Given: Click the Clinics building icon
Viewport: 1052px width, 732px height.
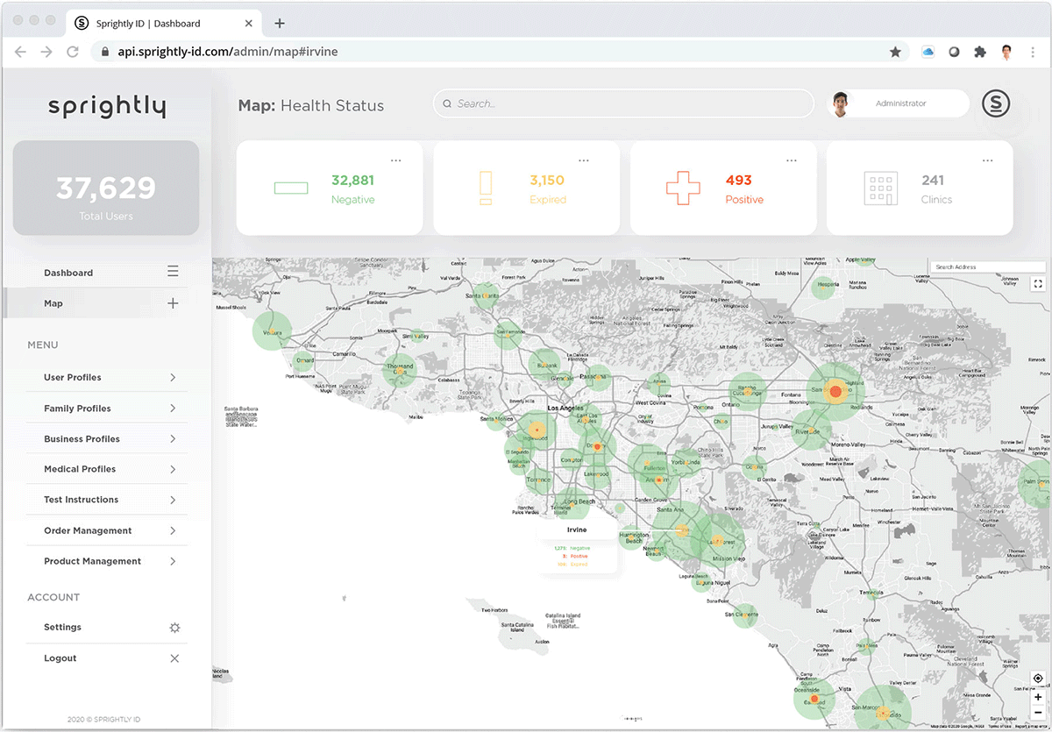Looking at the screenshot, I should [880, 188].
